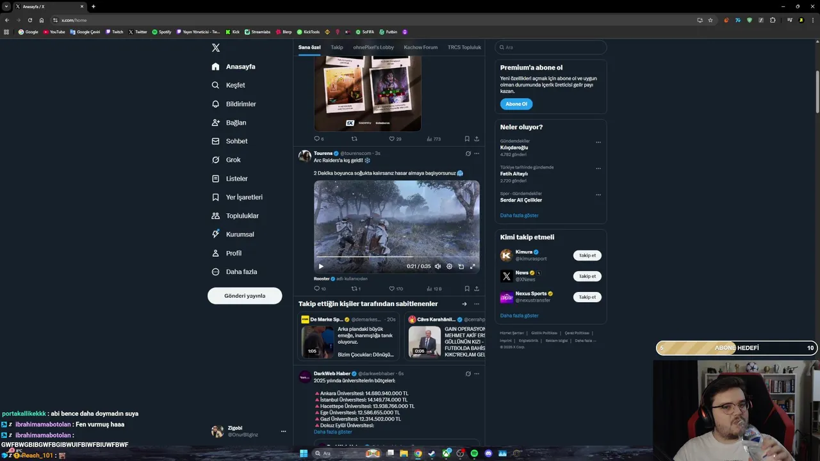
Task: Click Grok icon on Tourens post
Action: [x=468, y=154]
